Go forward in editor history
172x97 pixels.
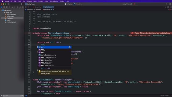(30, 7)
